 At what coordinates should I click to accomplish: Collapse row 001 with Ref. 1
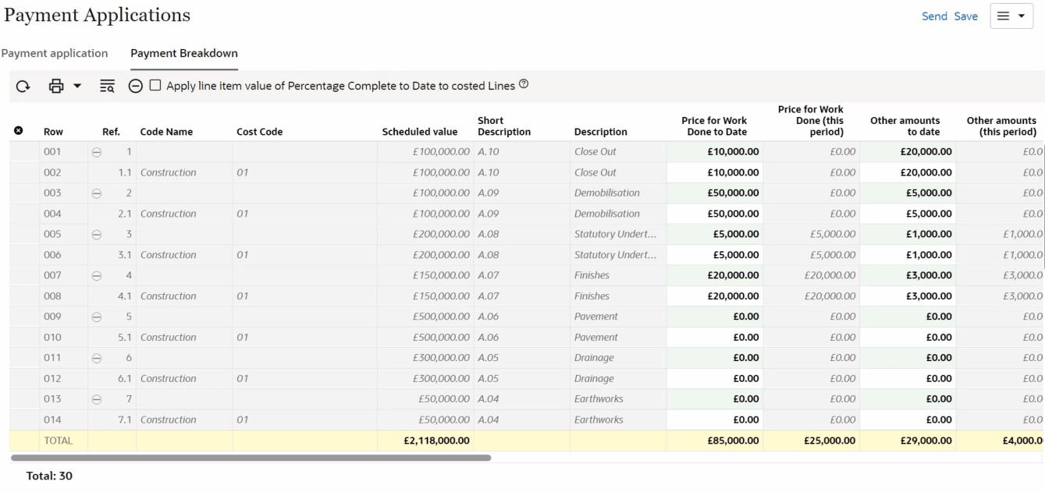click(97, 151)
